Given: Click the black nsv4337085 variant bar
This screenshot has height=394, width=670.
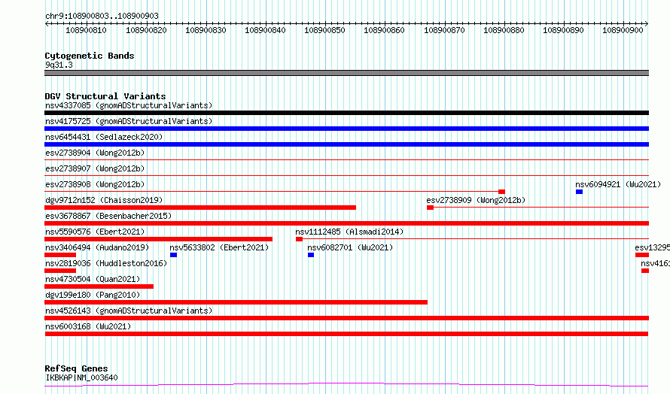Looking at the screenshot, I should click(346, 113).
